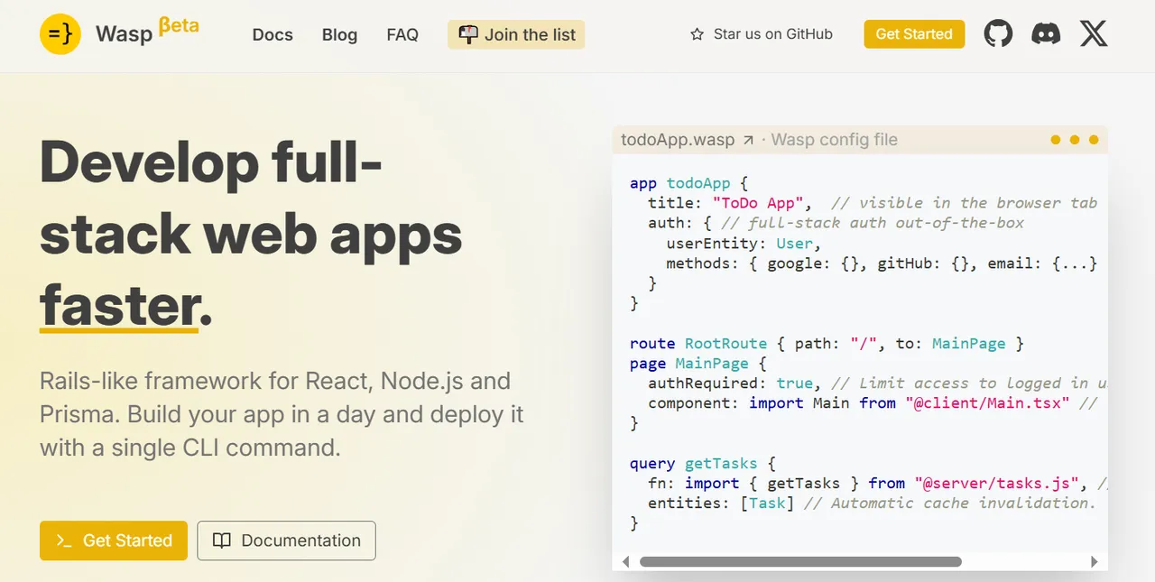Click the mailbox icon in Join the list
The height and width of the screenshot is (582, 1155).
[x=467, y=34]
